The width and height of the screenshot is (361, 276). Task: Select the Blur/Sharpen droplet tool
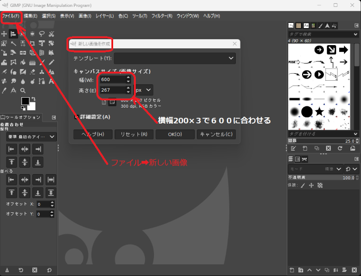(x=23, y=81)
